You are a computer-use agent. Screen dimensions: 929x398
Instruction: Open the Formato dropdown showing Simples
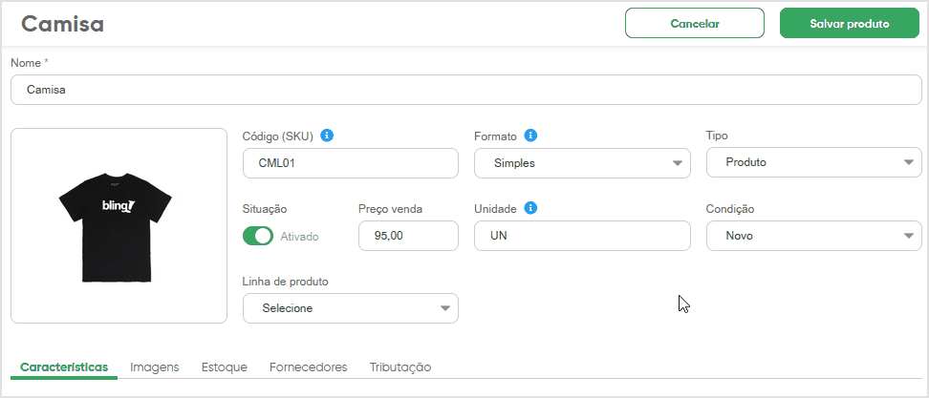[x=582, y=163]
